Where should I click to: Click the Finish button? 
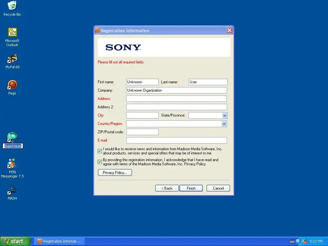click(x=191, y=188)
